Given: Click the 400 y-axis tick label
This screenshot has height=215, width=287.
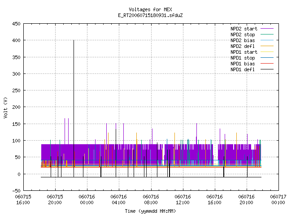Looking at the screenshot, I should 16,40.
